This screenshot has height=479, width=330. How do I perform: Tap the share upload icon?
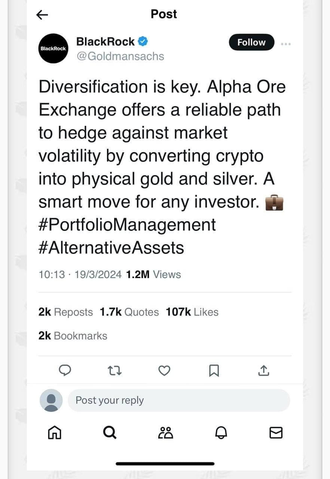pos(264,370)
